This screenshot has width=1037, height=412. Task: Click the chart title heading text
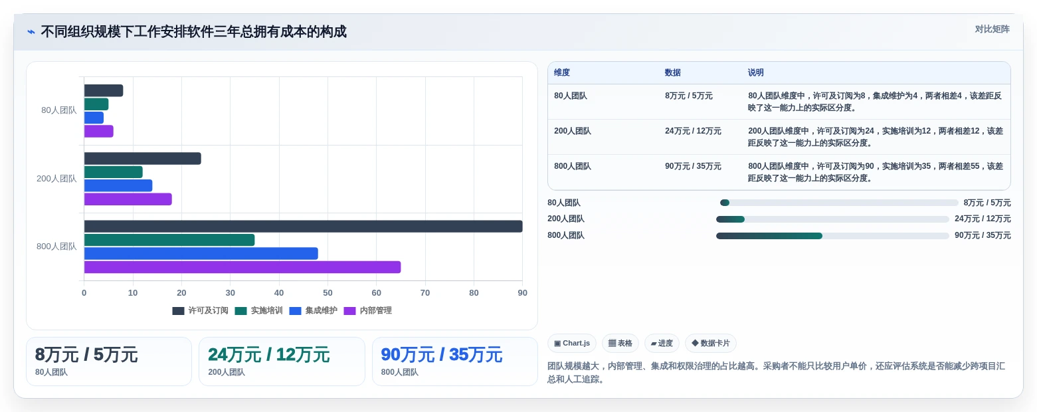pos(193,32)
